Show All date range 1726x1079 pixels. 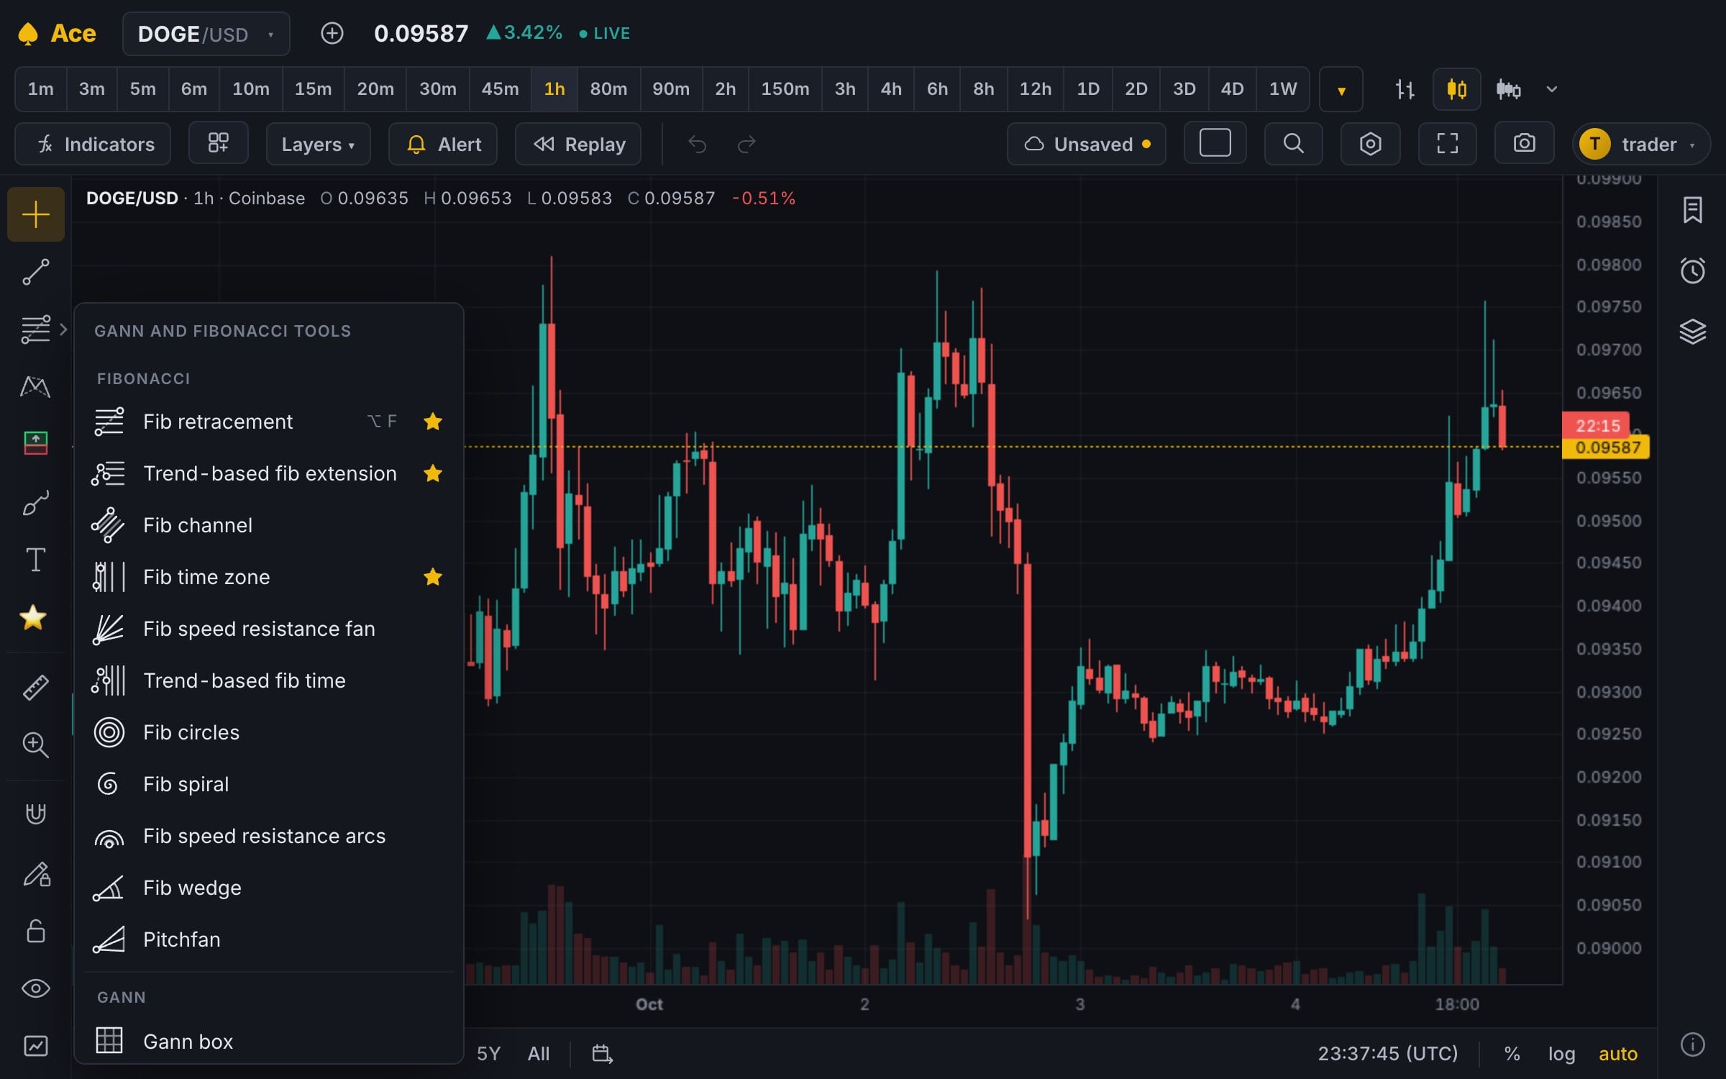pyautogui.click(x=538, y=1054)
